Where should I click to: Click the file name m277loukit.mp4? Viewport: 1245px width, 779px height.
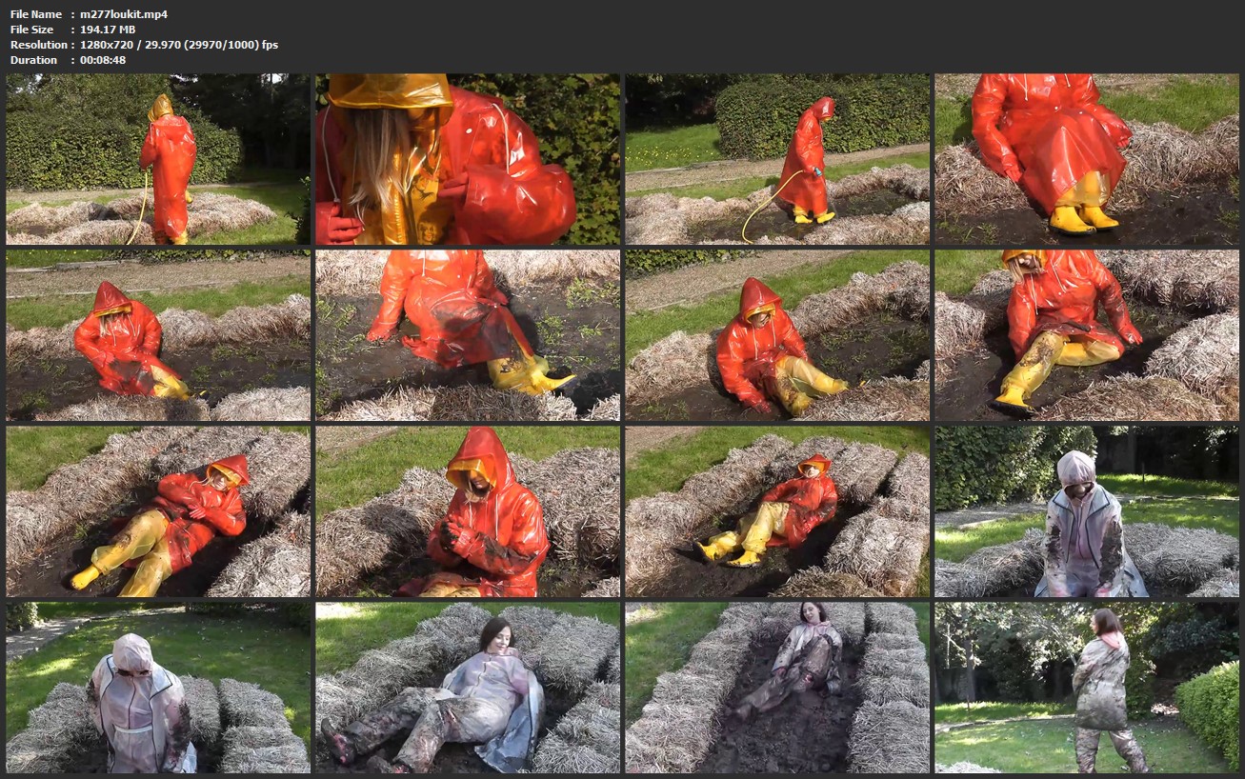110,14
